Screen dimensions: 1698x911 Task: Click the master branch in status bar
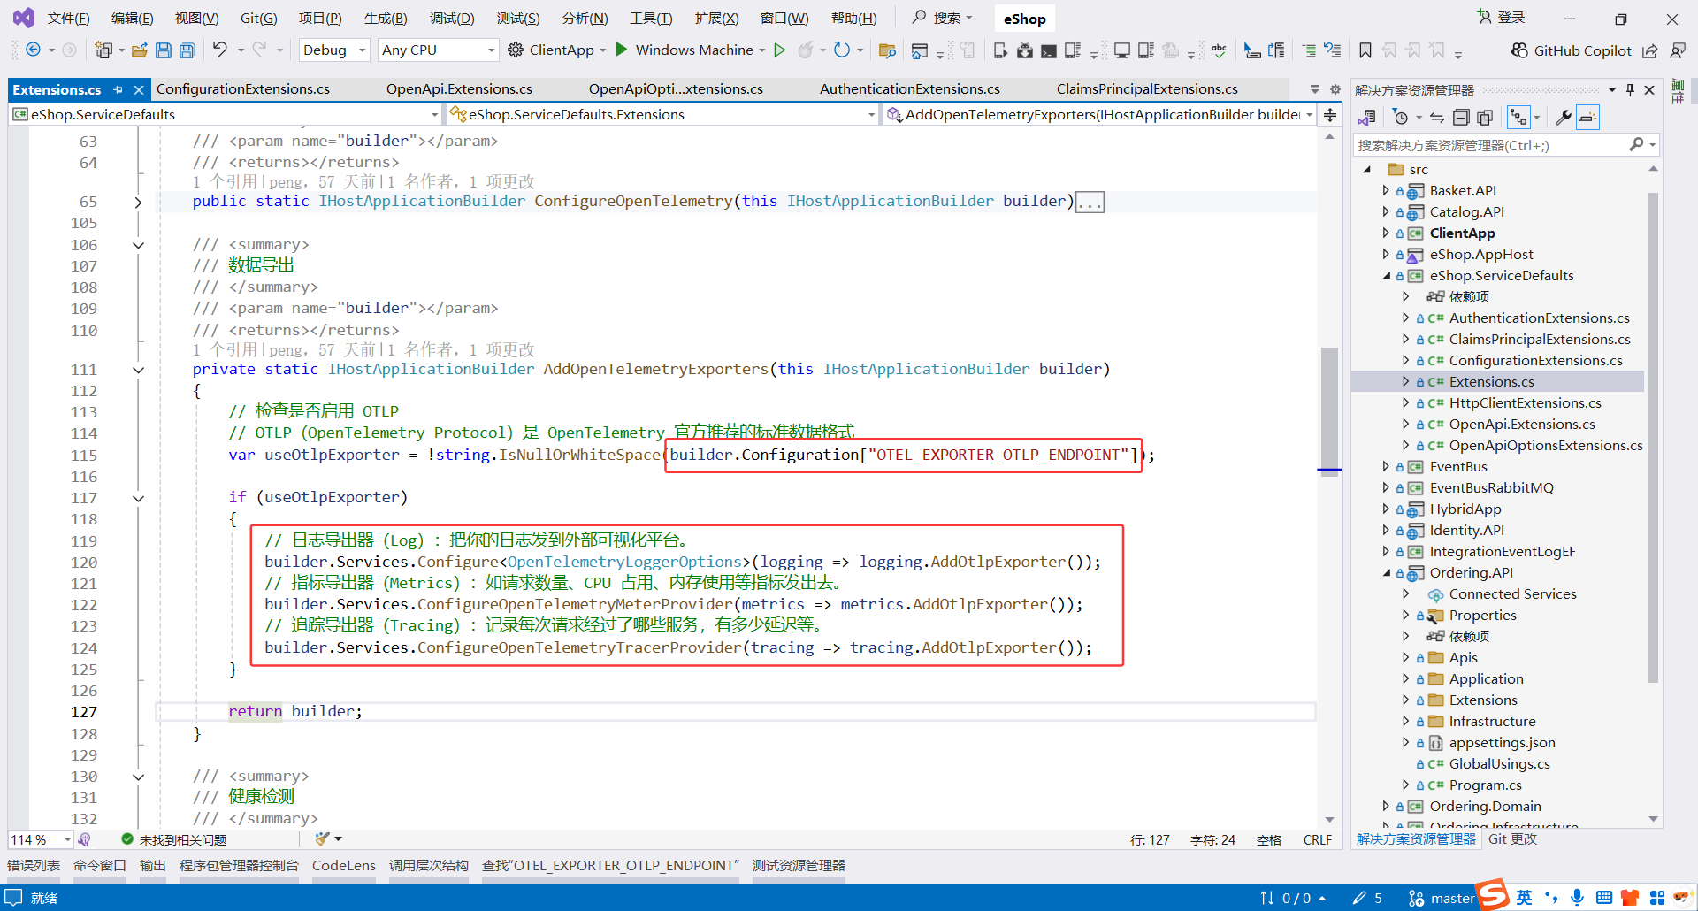point(1442,898)
